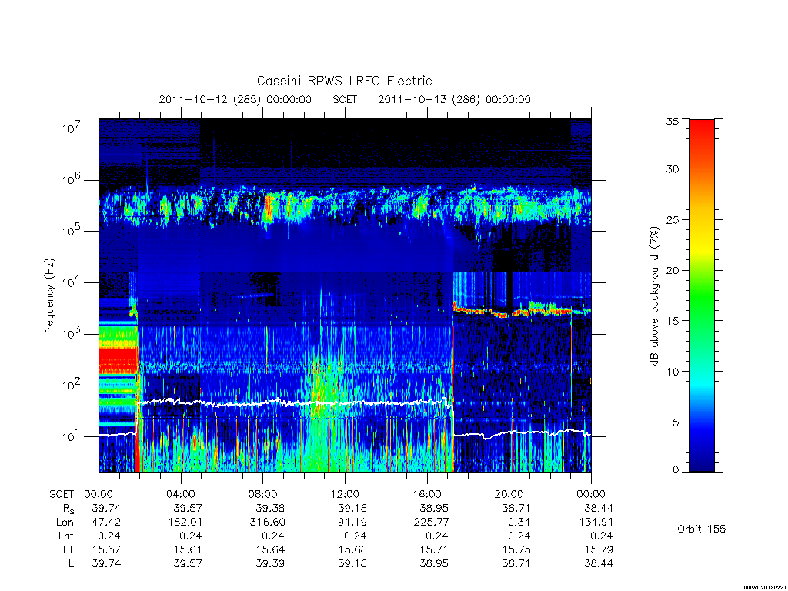
Task: Click the '12:00' time axis label
Action: (345, 494)
